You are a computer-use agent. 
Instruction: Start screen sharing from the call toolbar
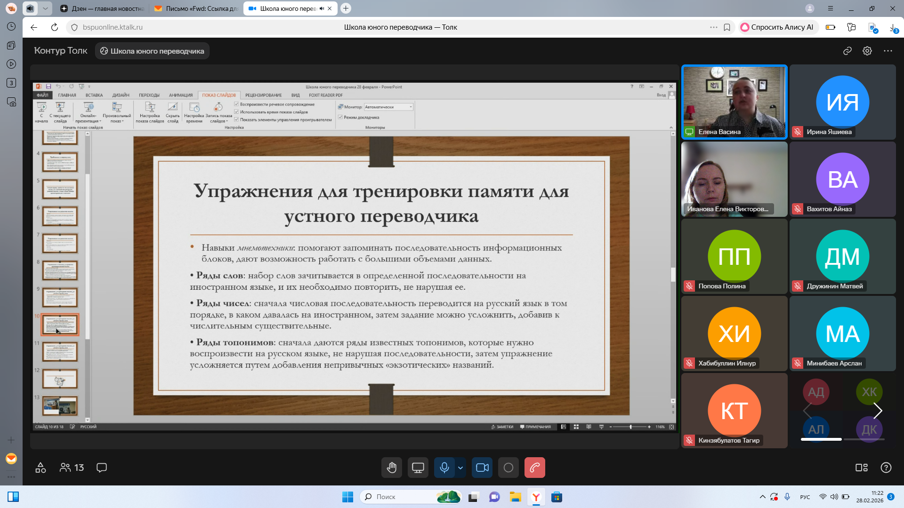tap(418, 468)
